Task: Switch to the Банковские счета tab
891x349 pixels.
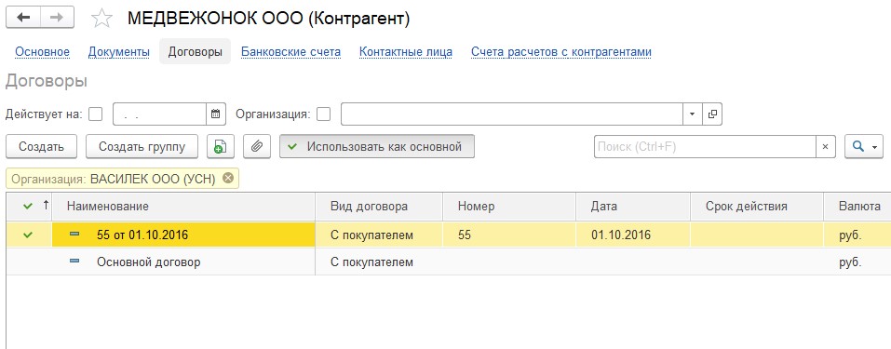Action: coord(290,52)
